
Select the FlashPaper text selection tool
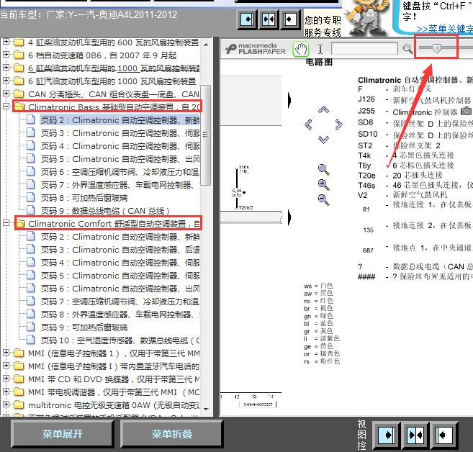320,49
